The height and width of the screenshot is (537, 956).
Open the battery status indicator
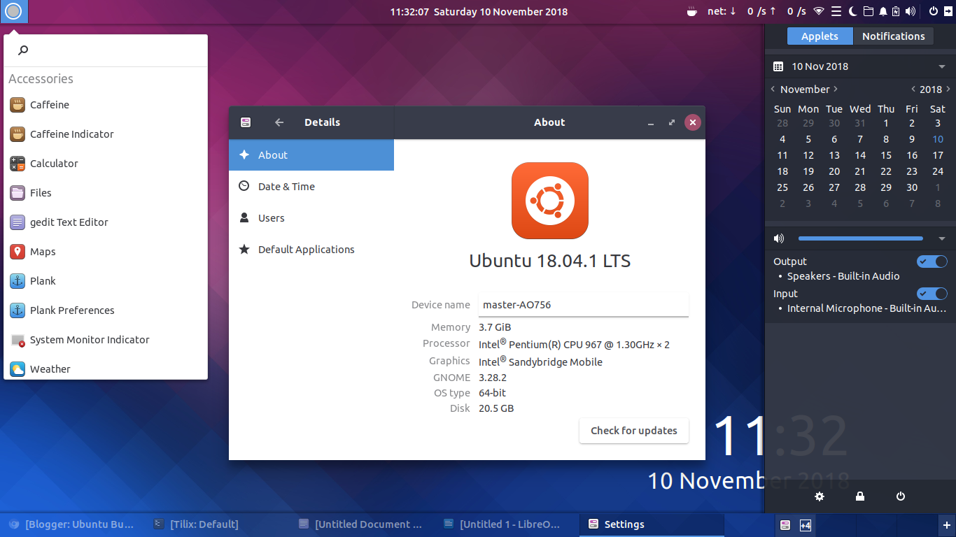click(896, 11)
